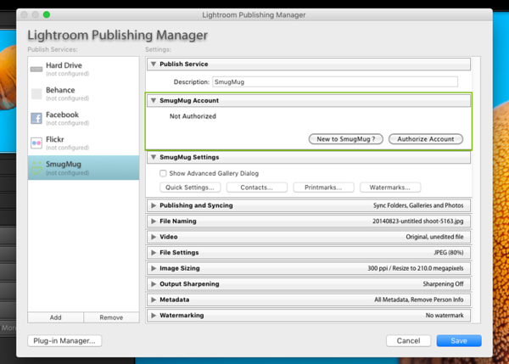Click the 'Sharpening Off' summary text
509x364 pixels.
coord(443,283)
